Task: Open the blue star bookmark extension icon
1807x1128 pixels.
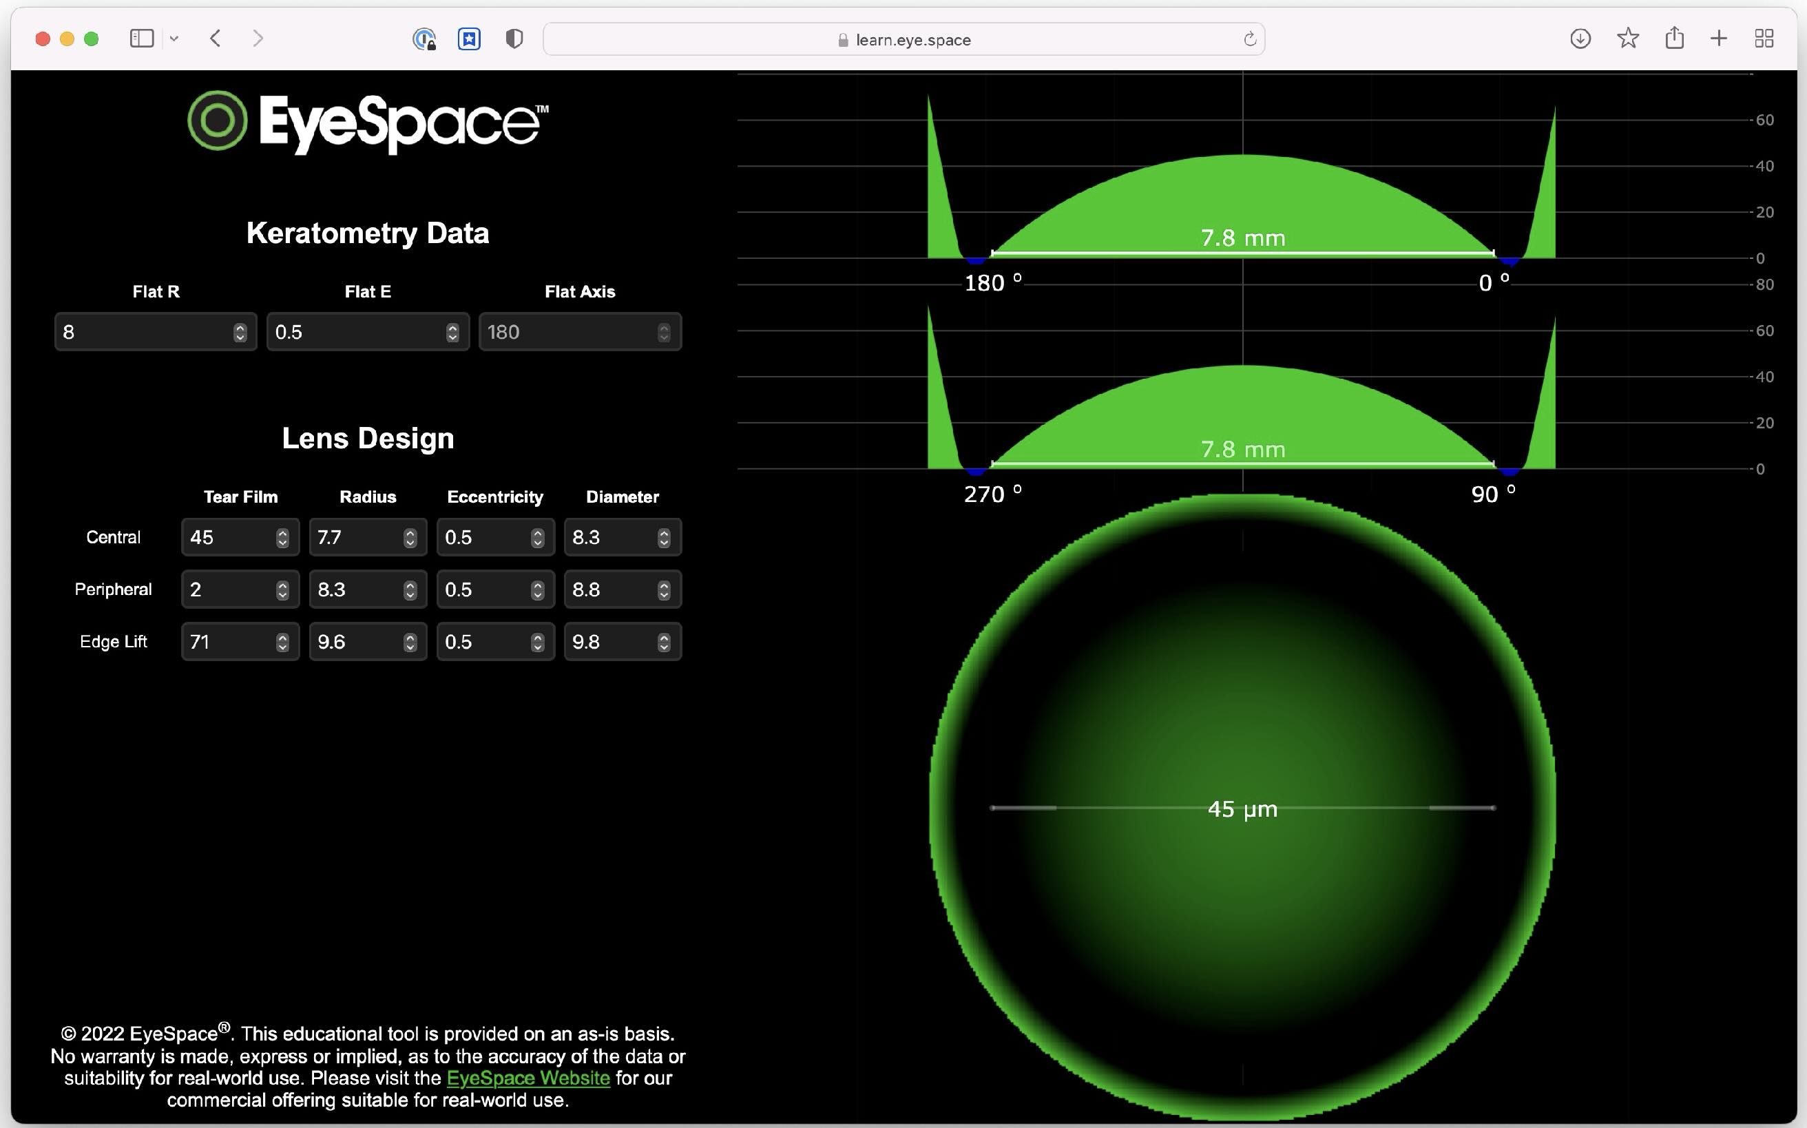Action: [x=469, y=39]
